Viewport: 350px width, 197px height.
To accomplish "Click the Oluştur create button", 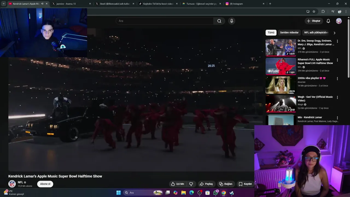I will pyautogui.click(x=313, y=21).
